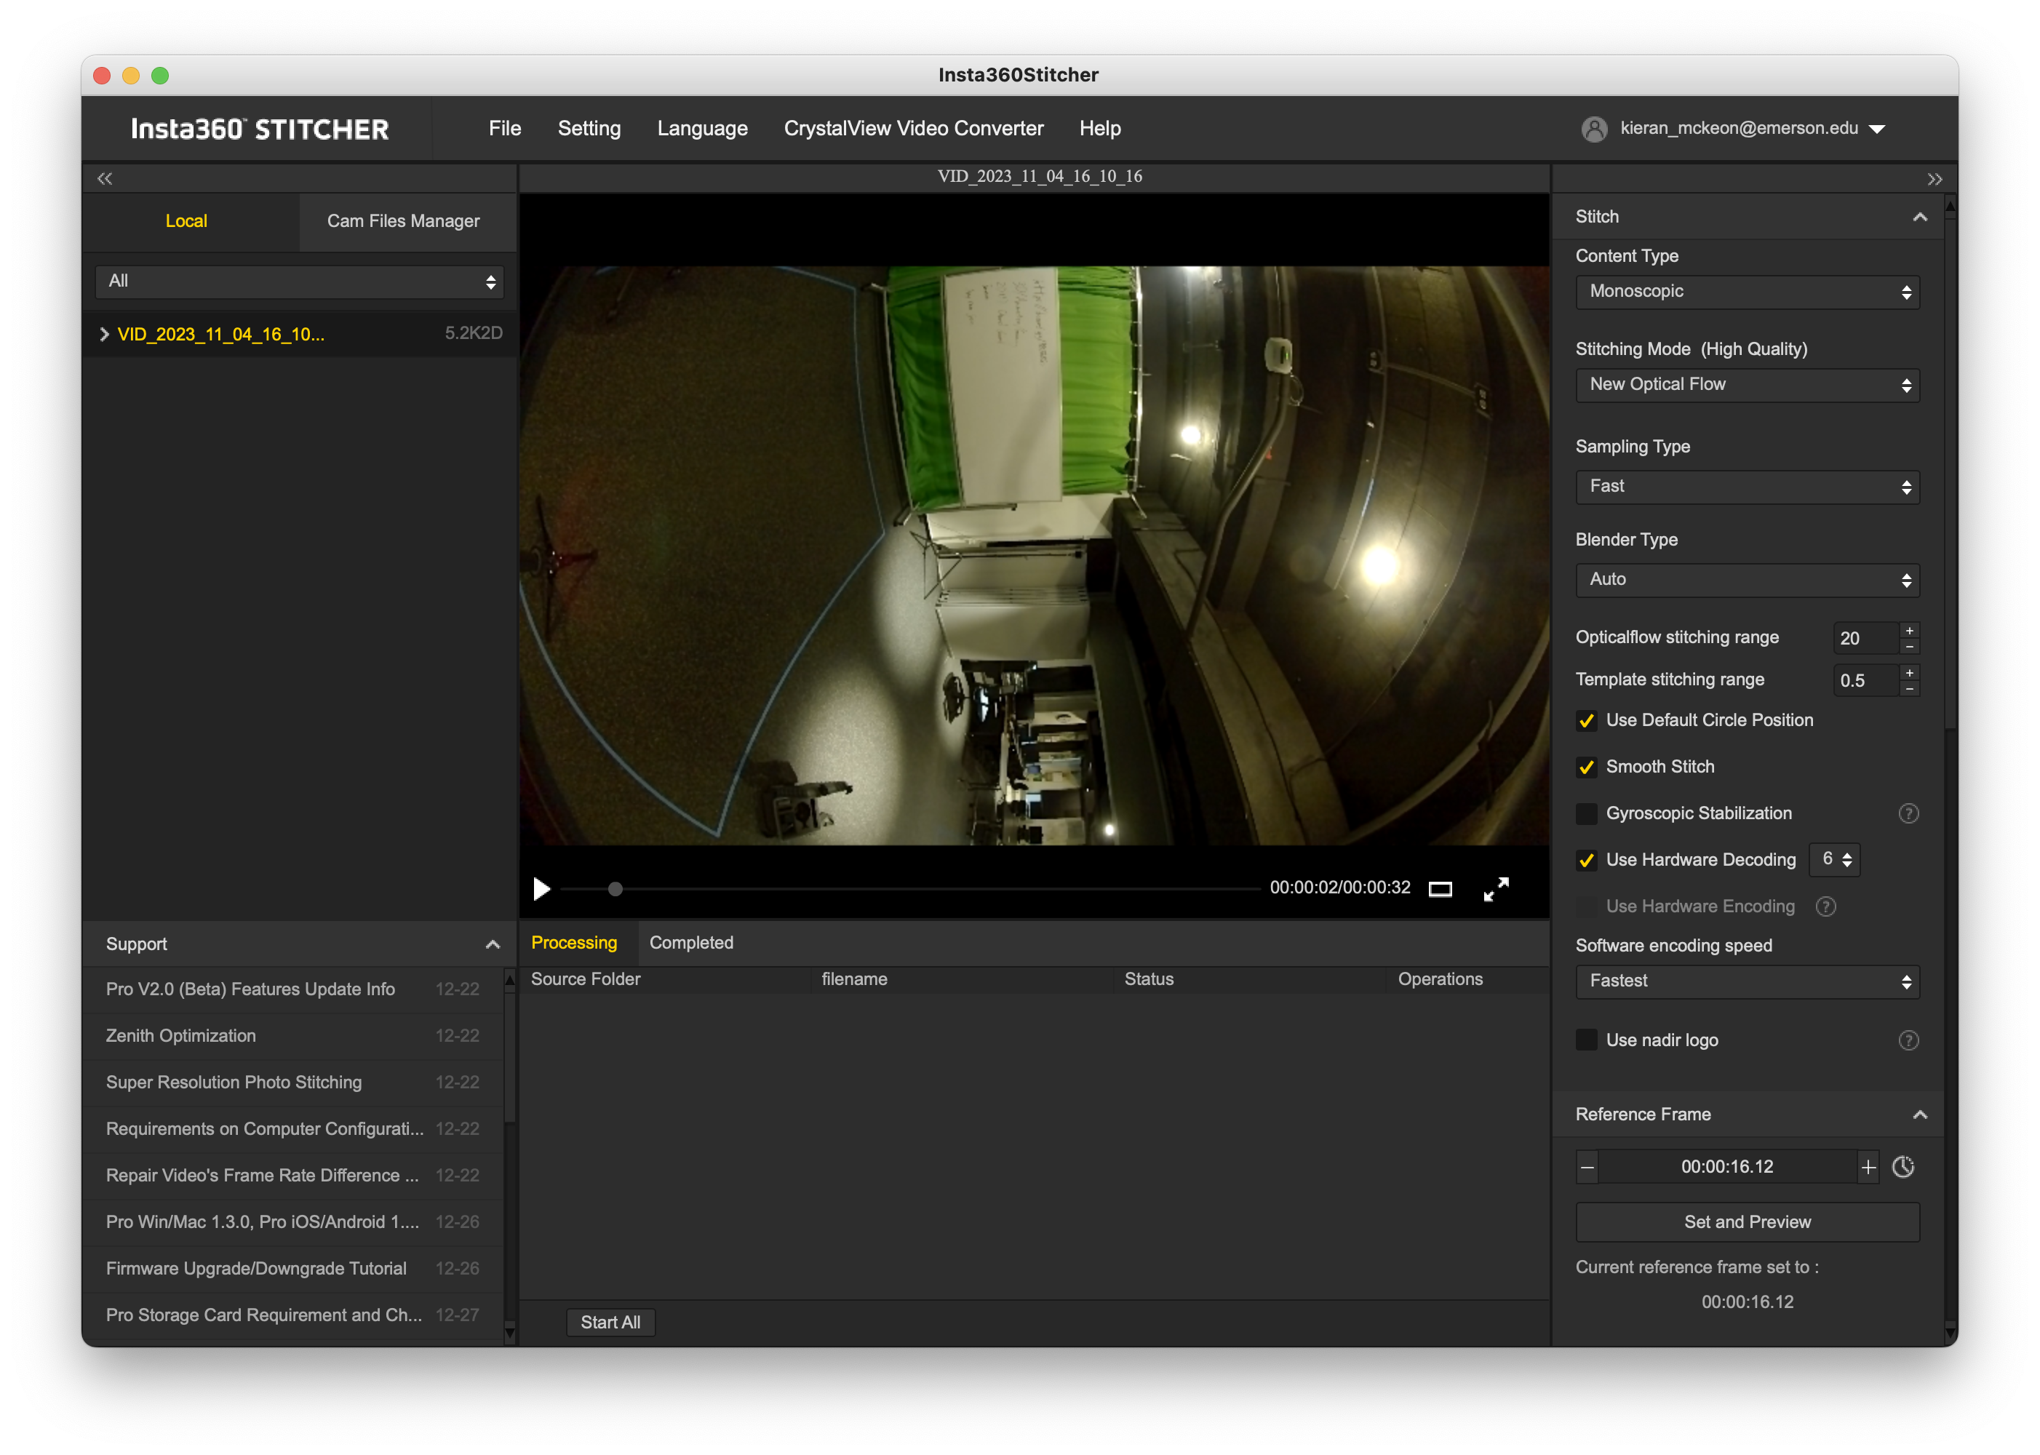The width and height of the screenshot is (2040, 1455).
Task: Toggle the preview aspect ratio icon
Action: tap(1440, 889)
